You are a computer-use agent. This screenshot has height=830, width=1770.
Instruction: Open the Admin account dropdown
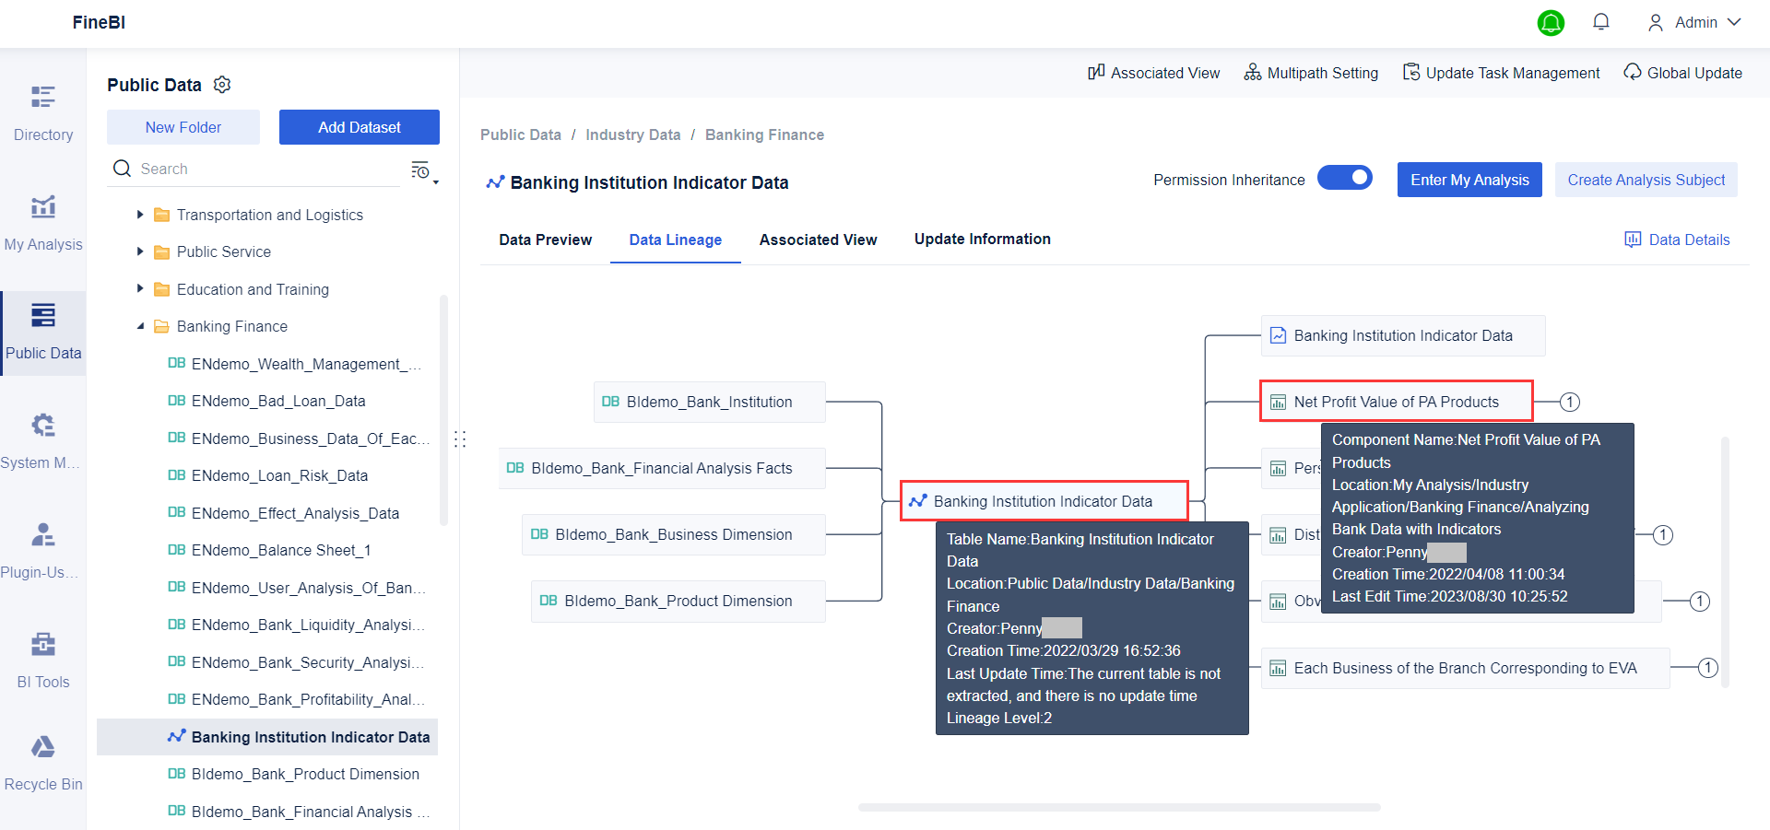1694,22
